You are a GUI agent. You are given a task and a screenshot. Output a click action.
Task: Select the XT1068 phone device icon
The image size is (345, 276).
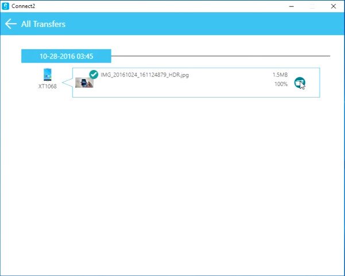pos(48,75)
